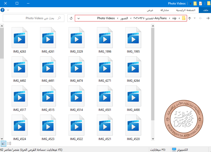The width and height of the screenshot is (211, 152).
Task: Expand the chevron between الصور and Photo Videos
Action: [x=118, y=18]
